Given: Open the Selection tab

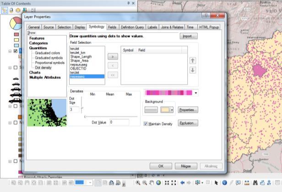Looking at the screenshot, I should [x=64, y=27].
